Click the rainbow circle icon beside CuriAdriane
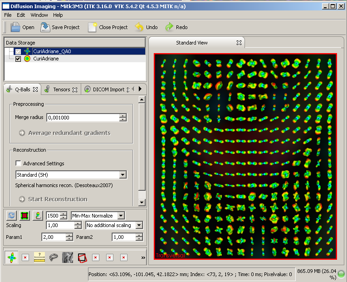The height and width of the screenshot is (282, 347). 27,59
